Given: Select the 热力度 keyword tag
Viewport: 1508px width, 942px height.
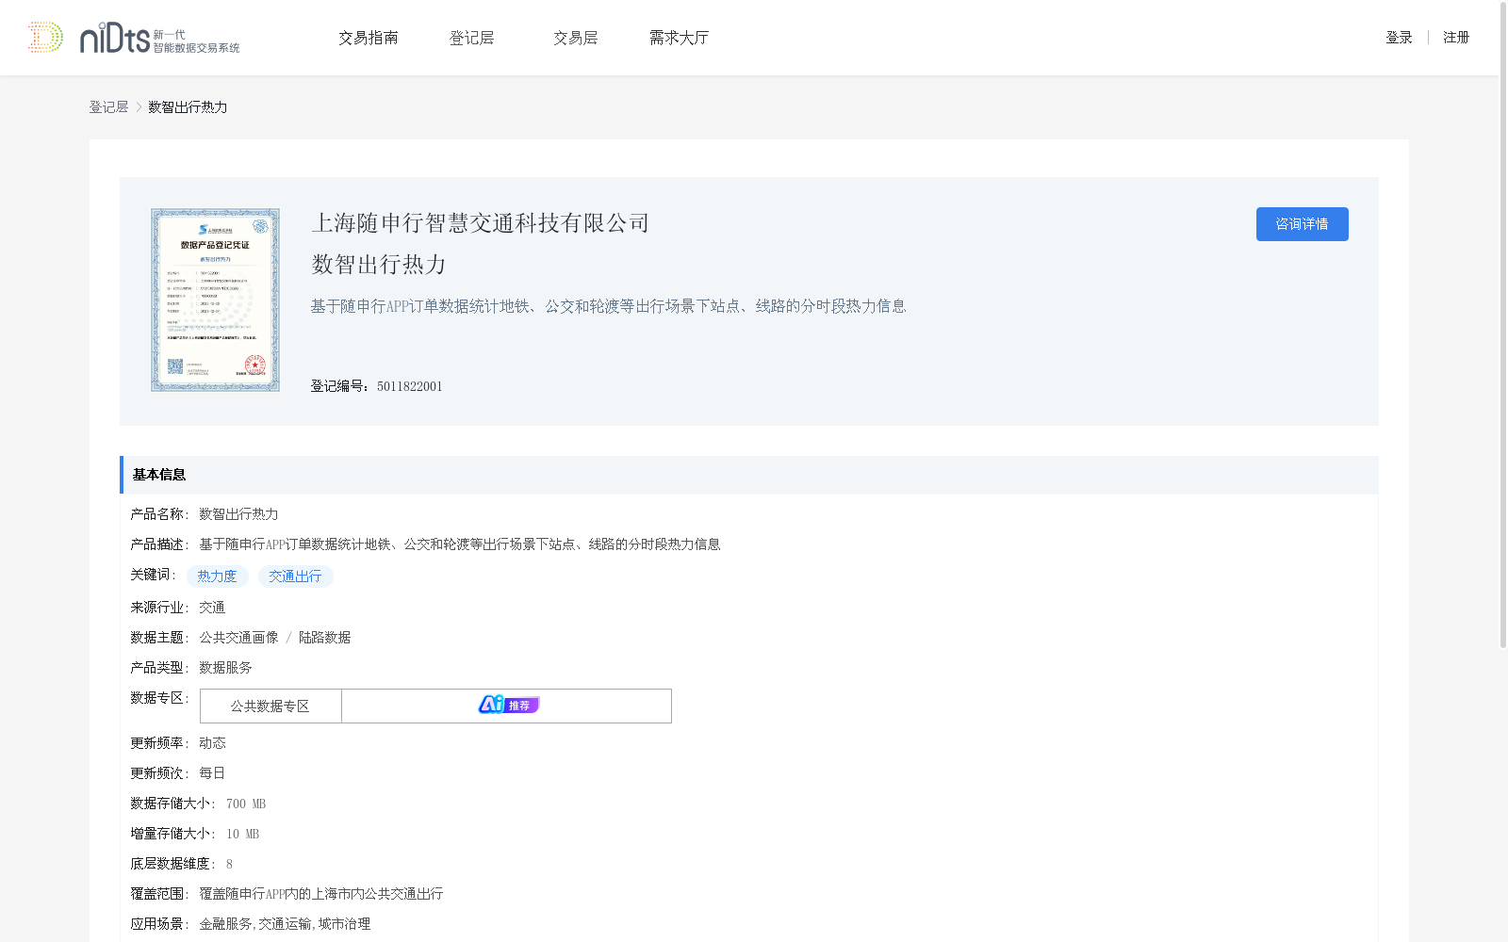Looking at the screenshot, I should point(217,577).
